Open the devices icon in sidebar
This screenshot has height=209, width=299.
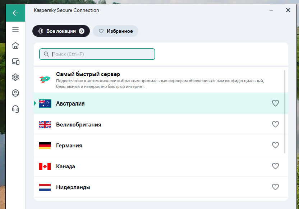tap(16, 62)
